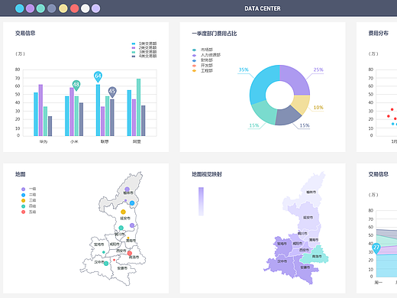
Task: Click the slate 45 marker pin
Action: click(x=112, y=92)
